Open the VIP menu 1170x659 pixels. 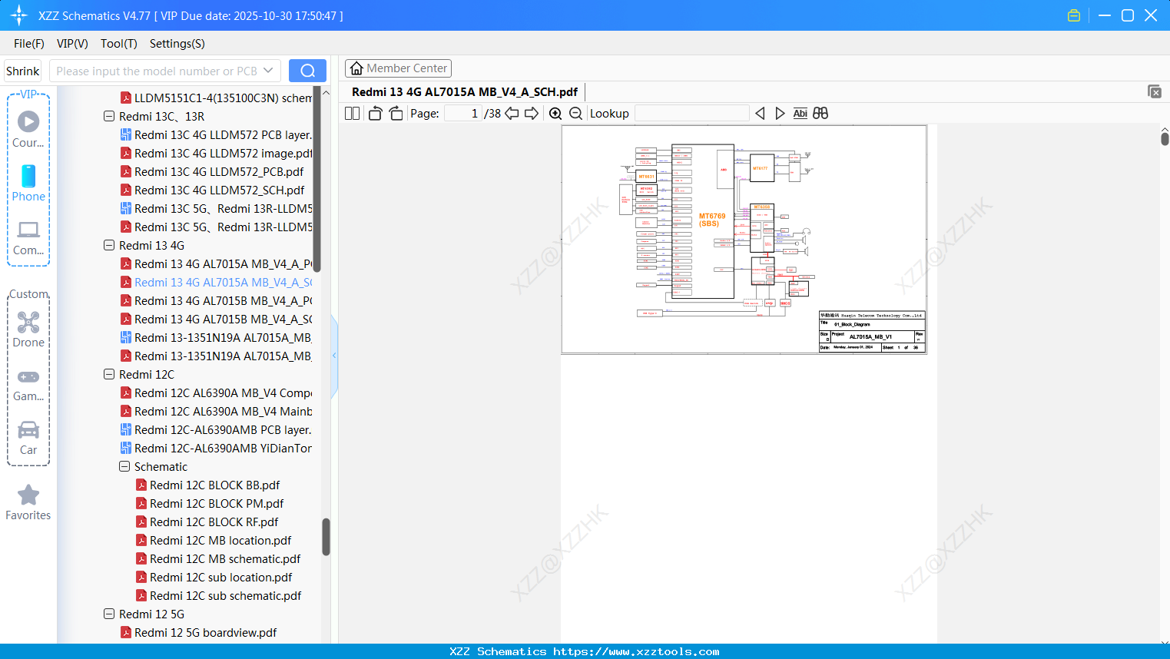click(x=71, y=44)
